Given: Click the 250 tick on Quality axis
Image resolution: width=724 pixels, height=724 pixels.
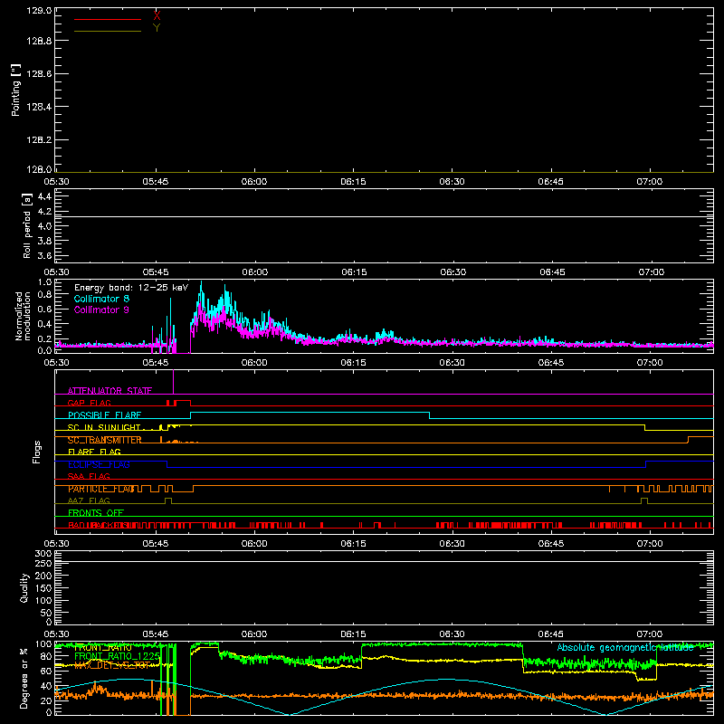Looking at the screenshot, I should pyautogui.click(x=43, y=564).
